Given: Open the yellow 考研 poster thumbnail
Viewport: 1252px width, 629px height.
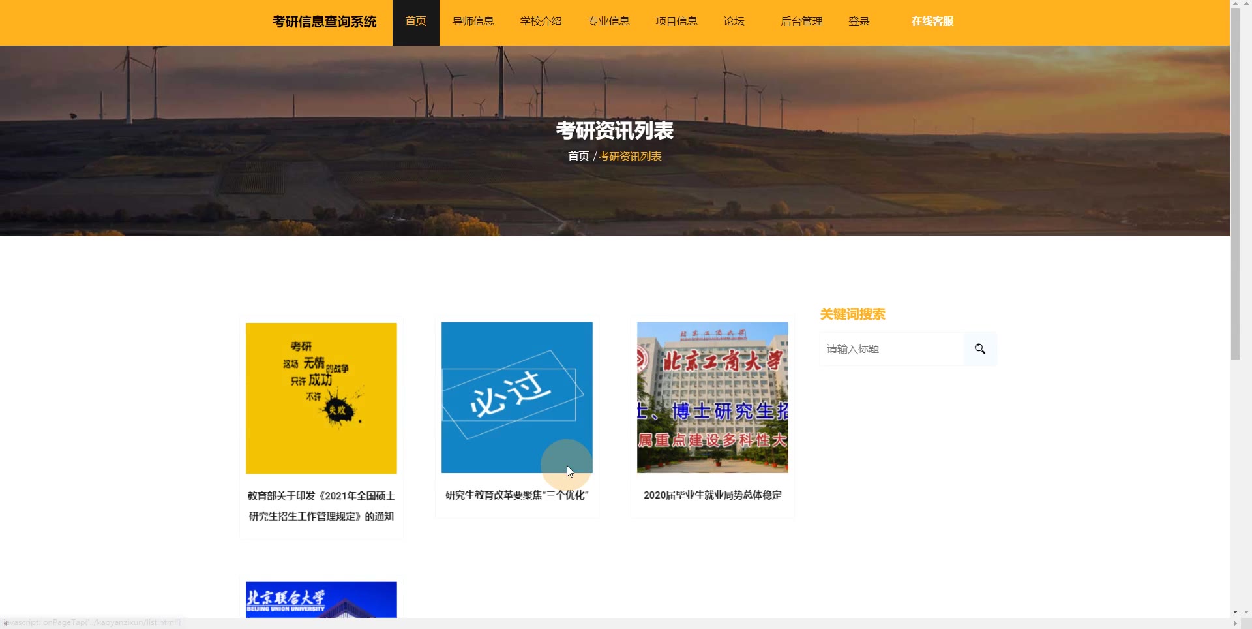Looking at the screenshot, I should [x=321, y=398].
